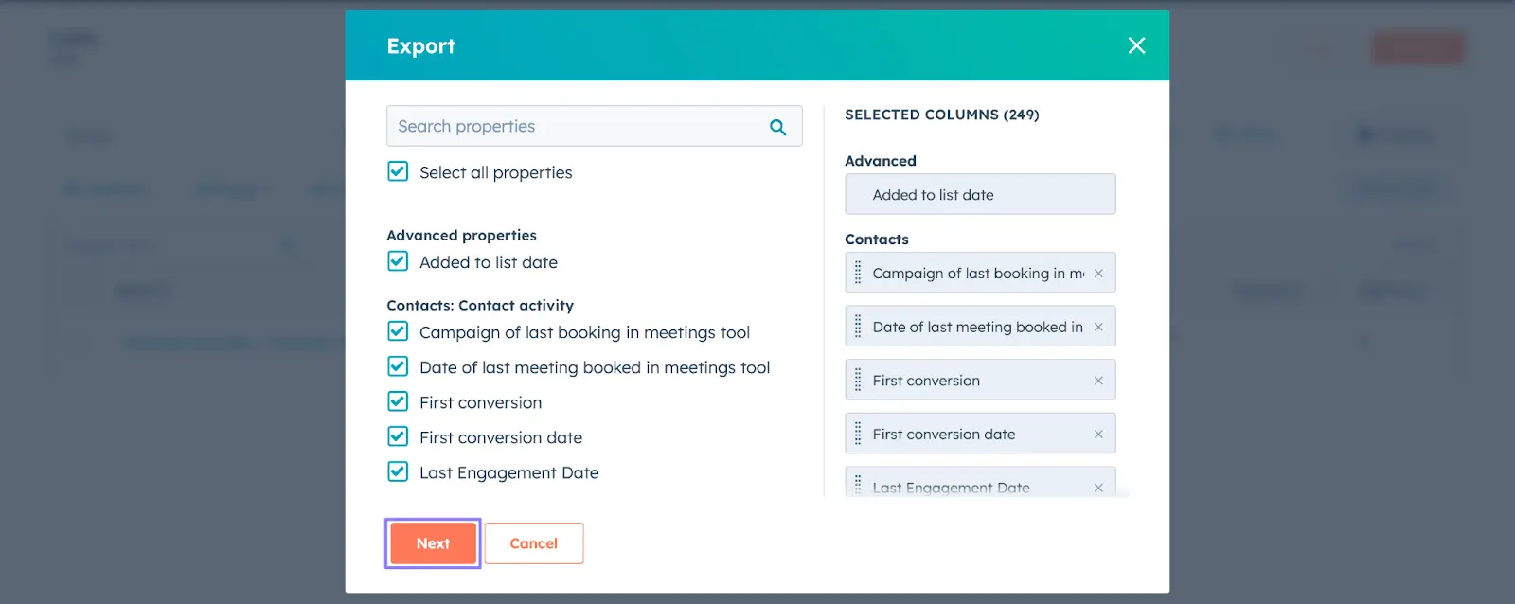1515x604 pixels.
Task: Grab drag handle of Campaign of last booking
Action: (x=858, y=273)
